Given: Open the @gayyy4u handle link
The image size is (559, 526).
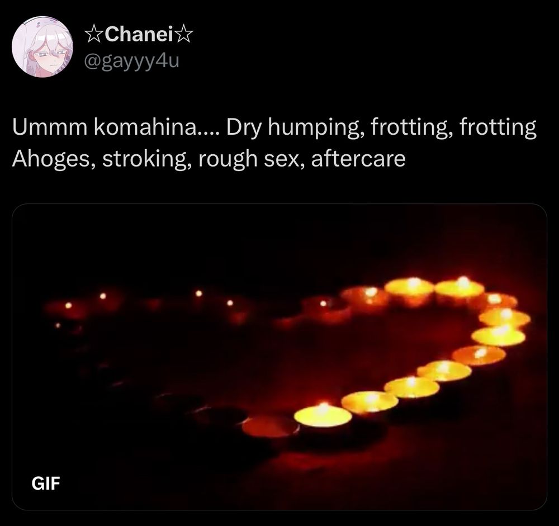Looking at the screenshot, I should [x=131, y=61].
